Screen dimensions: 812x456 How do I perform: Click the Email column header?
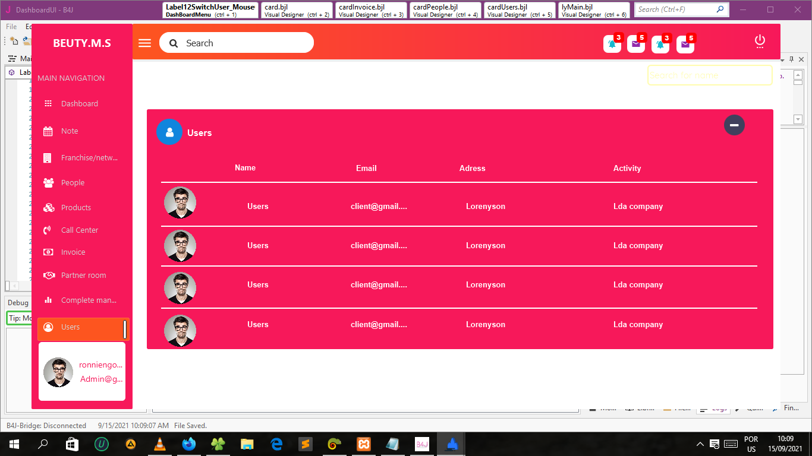366,169
